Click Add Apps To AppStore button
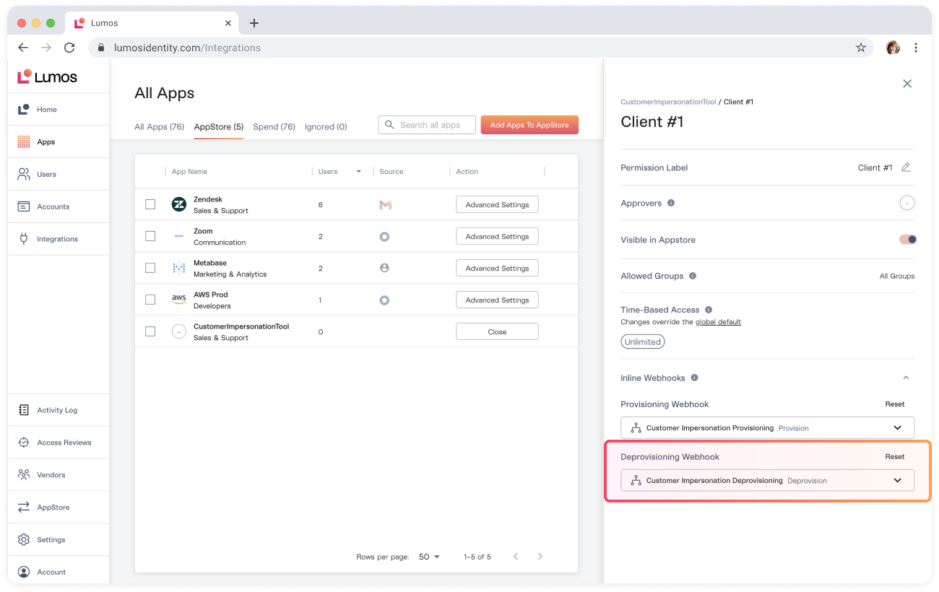 [529, 125]
